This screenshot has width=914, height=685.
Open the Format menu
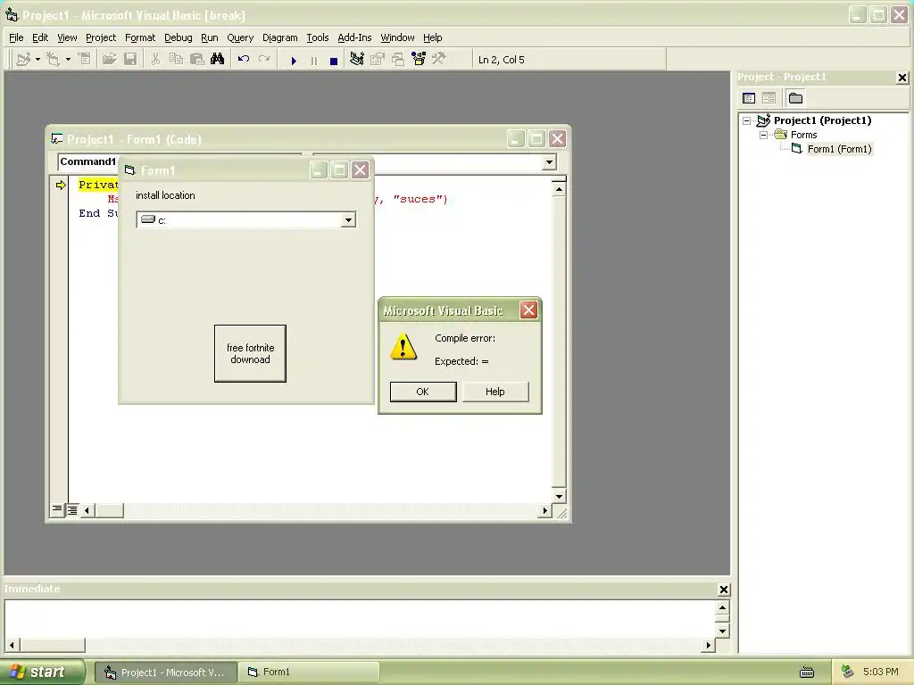pyautogui.click(x=140, y=37)
